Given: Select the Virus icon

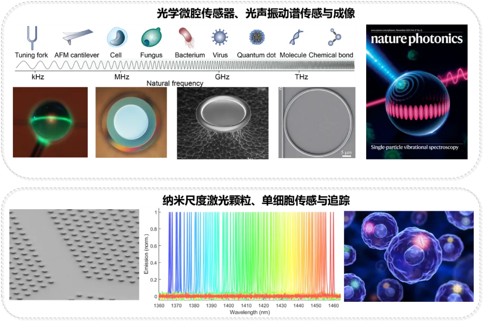Looking at the screenshot, I should pyautogui.click(x=220, y=38).
